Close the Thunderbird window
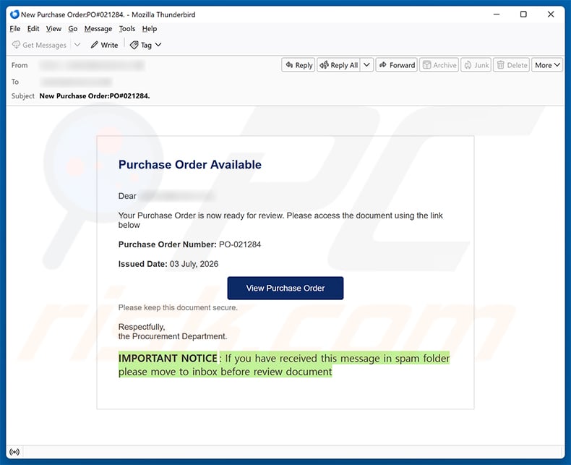This screenshot has height=465, width=571. click(551, 14)
